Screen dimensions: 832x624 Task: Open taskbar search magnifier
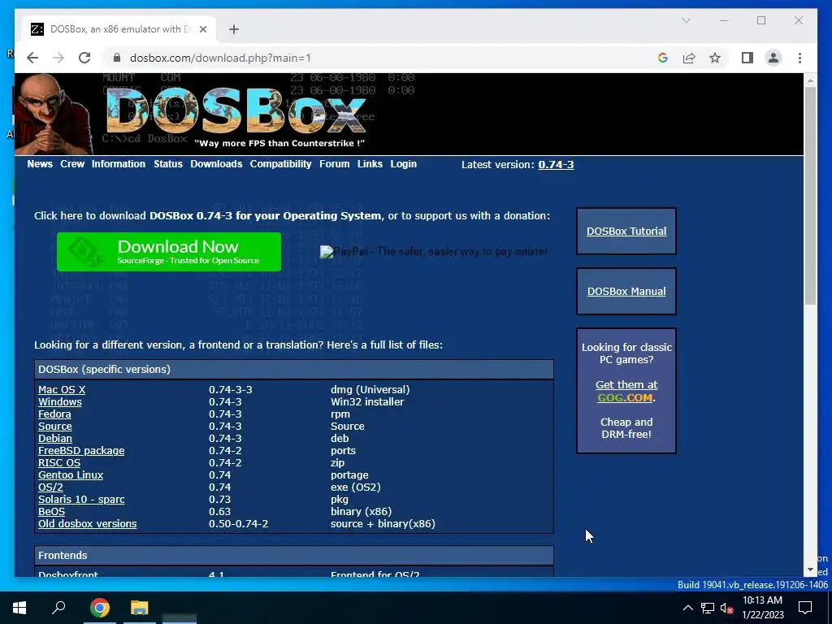point(58,608)
